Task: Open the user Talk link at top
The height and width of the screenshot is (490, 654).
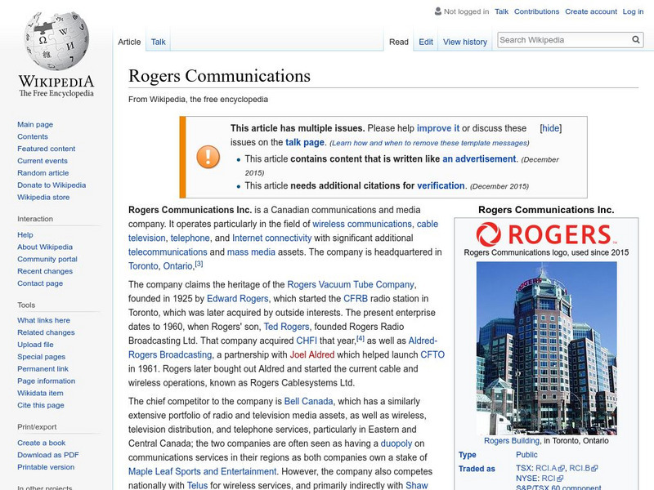Action: 501,11
